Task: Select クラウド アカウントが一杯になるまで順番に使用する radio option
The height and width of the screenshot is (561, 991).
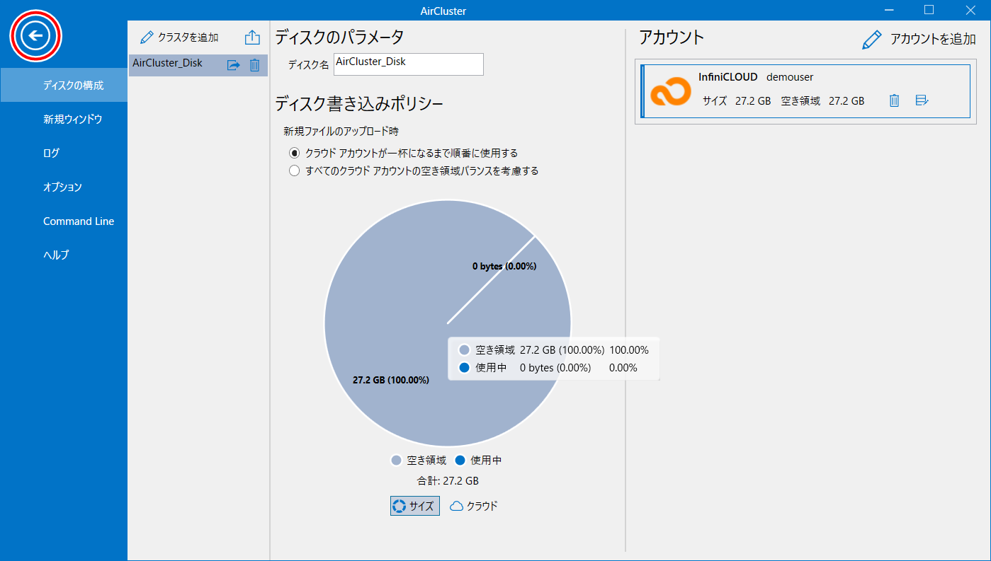Action: pyautogui.click(x=294, y=153)
